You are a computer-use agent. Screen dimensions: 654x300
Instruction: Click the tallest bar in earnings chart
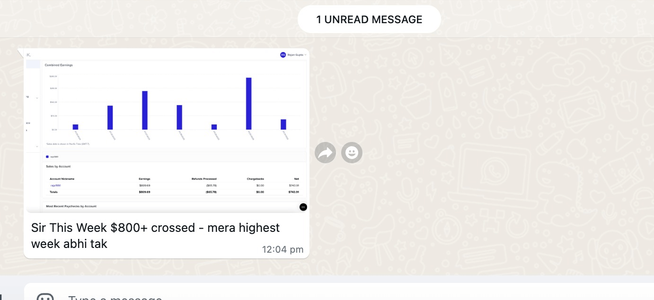pyautogui.click(x=248, y=103)
